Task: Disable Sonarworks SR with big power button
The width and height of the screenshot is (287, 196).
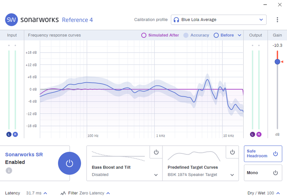Action: pyautogui.click(x=70, y=163)
